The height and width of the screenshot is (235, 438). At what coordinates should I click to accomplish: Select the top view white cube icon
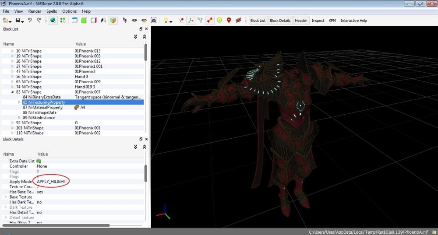tap(74, 21)
